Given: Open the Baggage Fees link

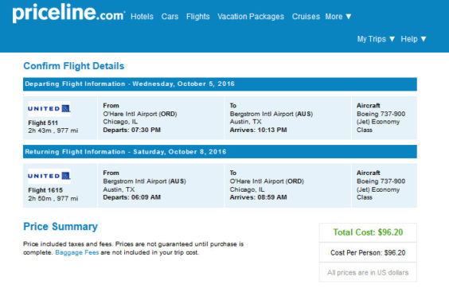Looking at the screenshot, I should click(x=76, y=252).
